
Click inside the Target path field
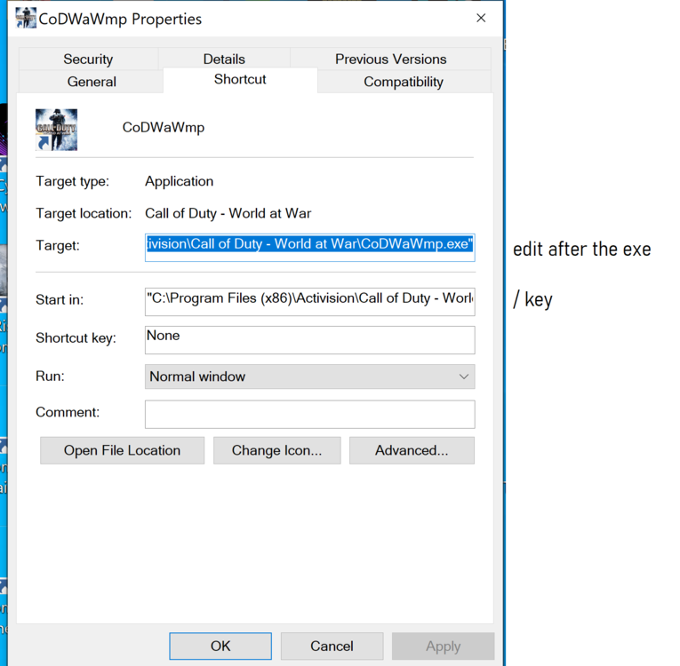(x=309, y=244)
